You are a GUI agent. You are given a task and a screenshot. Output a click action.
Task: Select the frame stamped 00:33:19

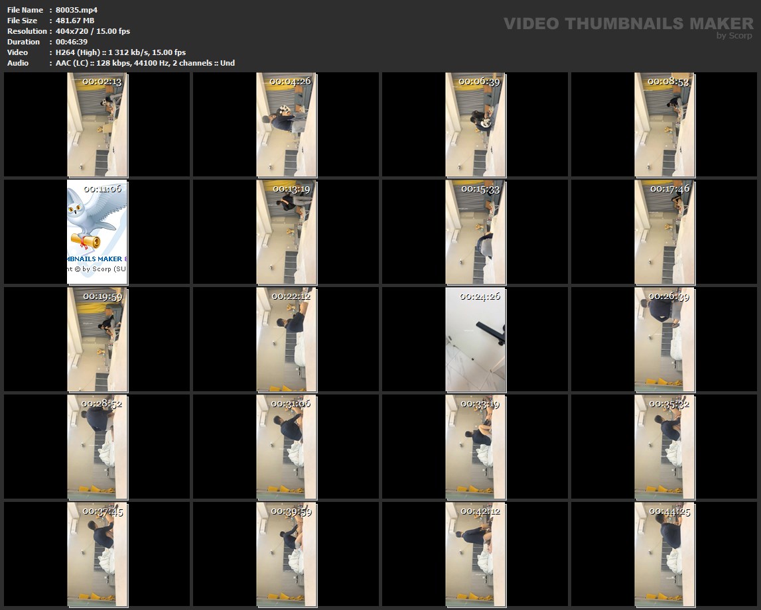point(476,447)
